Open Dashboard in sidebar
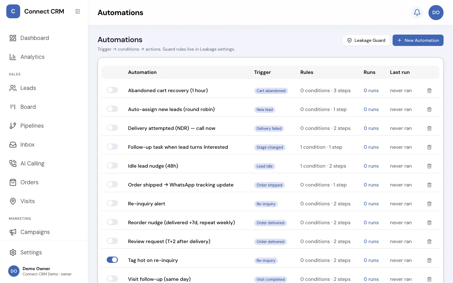The height and width of the screenshot is (283, 453). click(44, 38)
